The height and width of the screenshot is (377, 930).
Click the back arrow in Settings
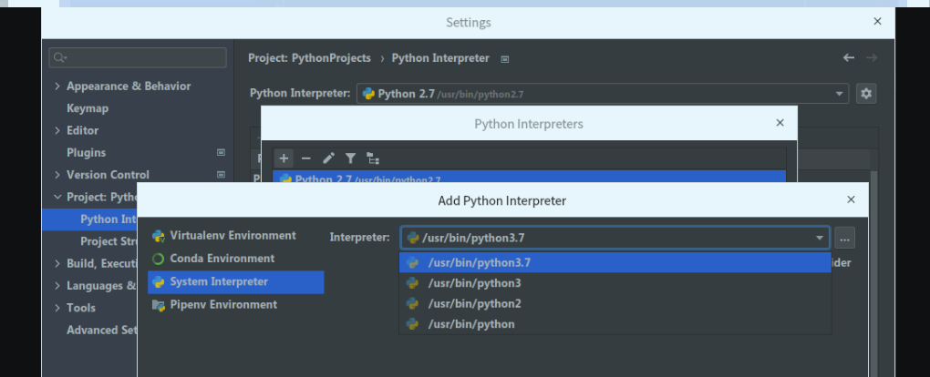point(849,57)
